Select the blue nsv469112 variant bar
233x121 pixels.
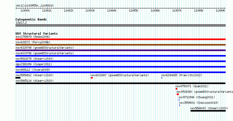(x=120, y=72)
